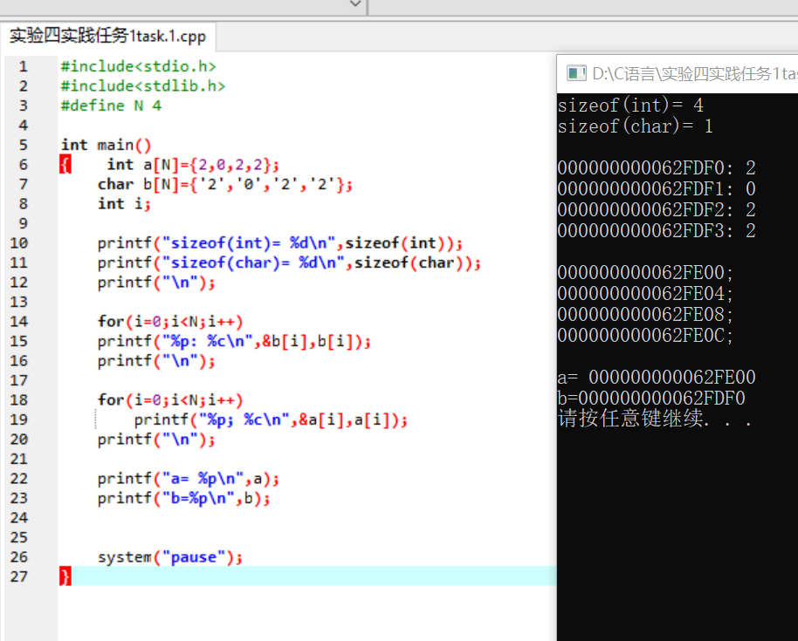This screenshot has width=798, height=641.
Task: Click line number 1 in the gutter
Action: (23, 66)
